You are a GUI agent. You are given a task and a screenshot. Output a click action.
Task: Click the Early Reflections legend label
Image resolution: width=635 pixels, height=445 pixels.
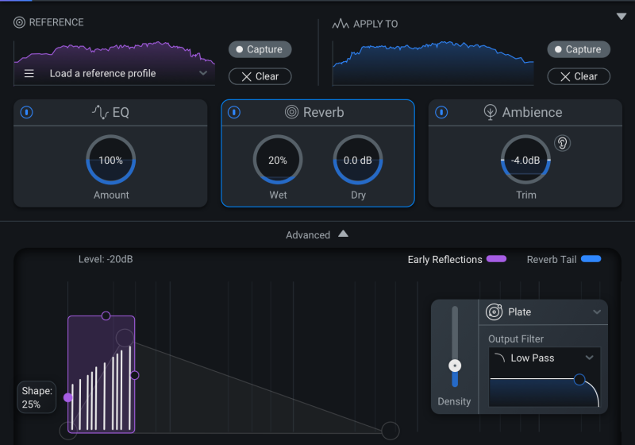(x=444, y=259)
